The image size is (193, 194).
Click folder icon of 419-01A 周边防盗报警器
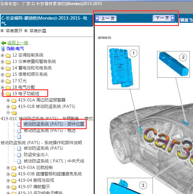click(14, 101)
